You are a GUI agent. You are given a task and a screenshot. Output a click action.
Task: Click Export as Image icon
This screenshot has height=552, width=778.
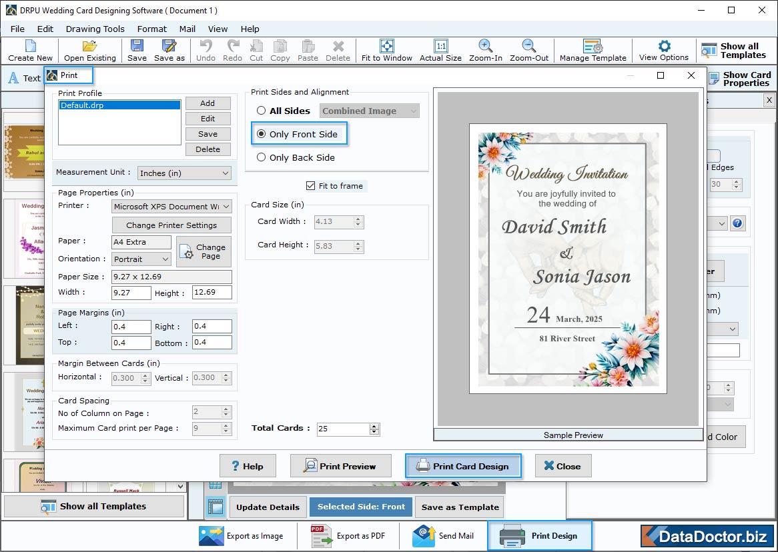pos(212,535)
